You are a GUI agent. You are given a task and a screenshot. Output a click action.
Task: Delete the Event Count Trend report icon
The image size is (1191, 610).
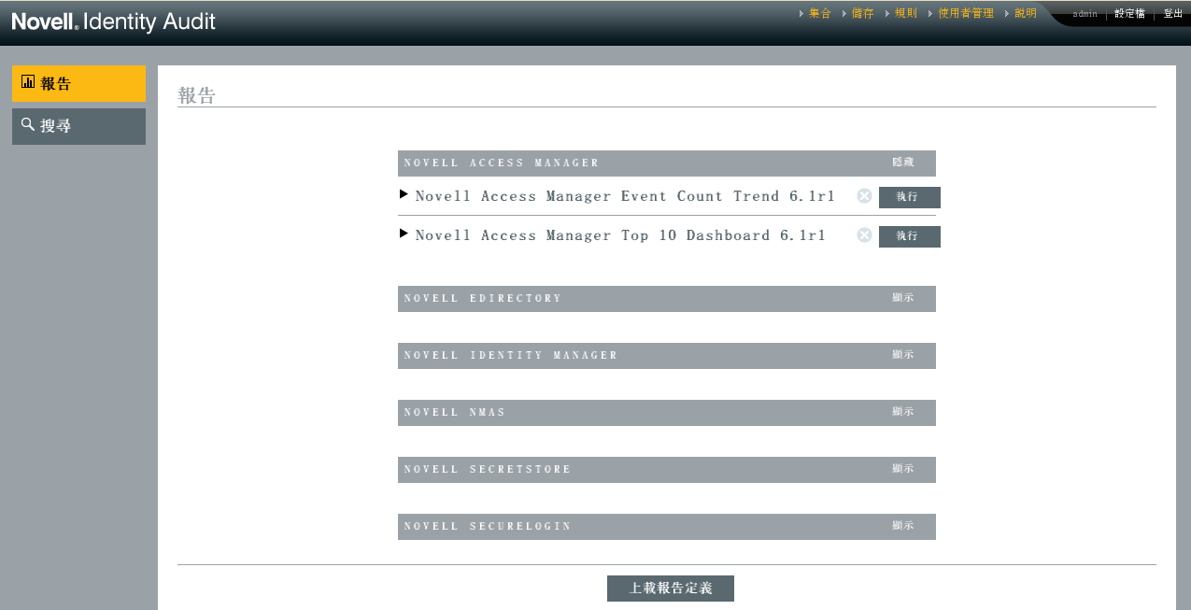click(x=864, y=196)
